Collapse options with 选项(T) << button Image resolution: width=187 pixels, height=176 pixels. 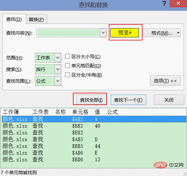tap(165, 81)
